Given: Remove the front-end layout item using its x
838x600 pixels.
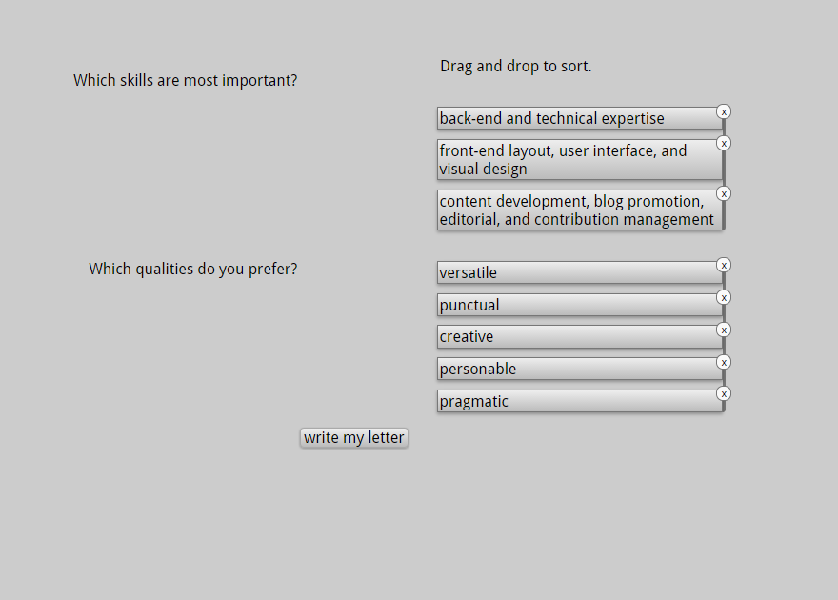Looking at the screenshot, I should click(x=724, y=143).
